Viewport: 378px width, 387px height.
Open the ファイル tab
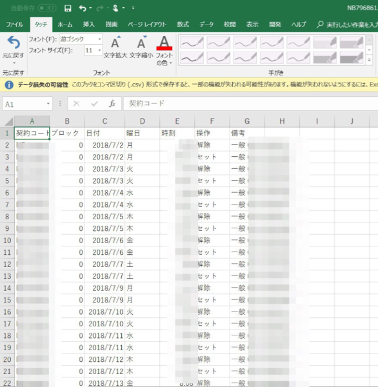click(x=15, y=25)
